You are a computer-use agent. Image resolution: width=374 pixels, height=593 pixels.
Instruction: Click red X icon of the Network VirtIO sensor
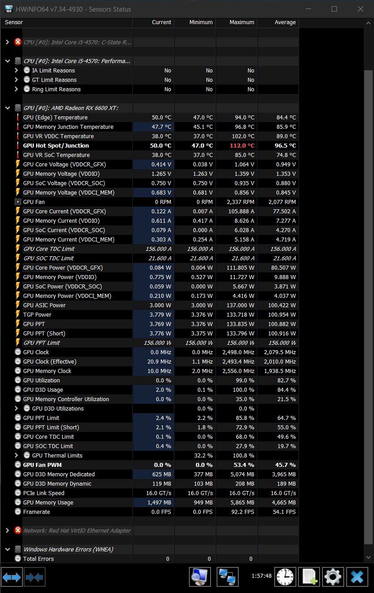(x=18, y=530)
